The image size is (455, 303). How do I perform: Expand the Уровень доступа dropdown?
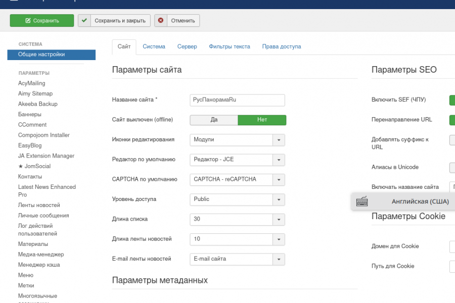[279, 199]
